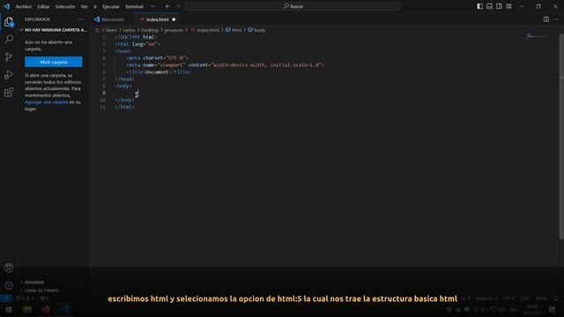Open editor more actions ellipsis

(x=556, y=19)
